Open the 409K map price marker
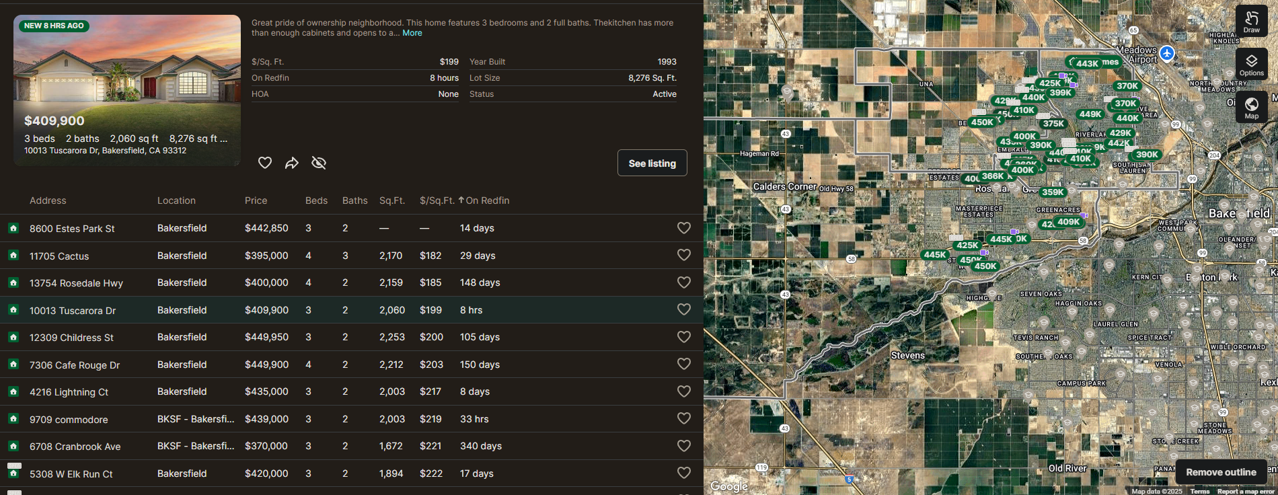 pyautogui.click(x=1068, y=222)
